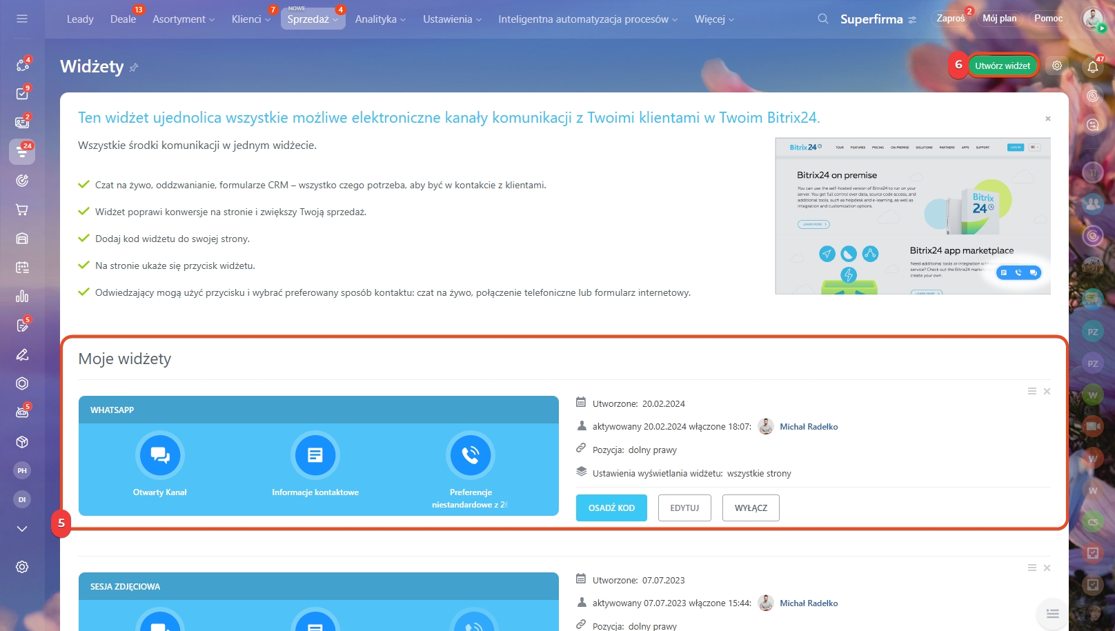Viewport: 1115px width, 631px height.
Task: Open the PH circle shortcut in sidebar
Action: pos(22,470)
